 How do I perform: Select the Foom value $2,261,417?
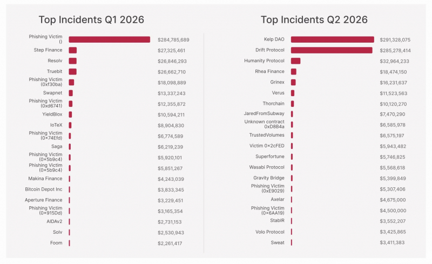170,243
